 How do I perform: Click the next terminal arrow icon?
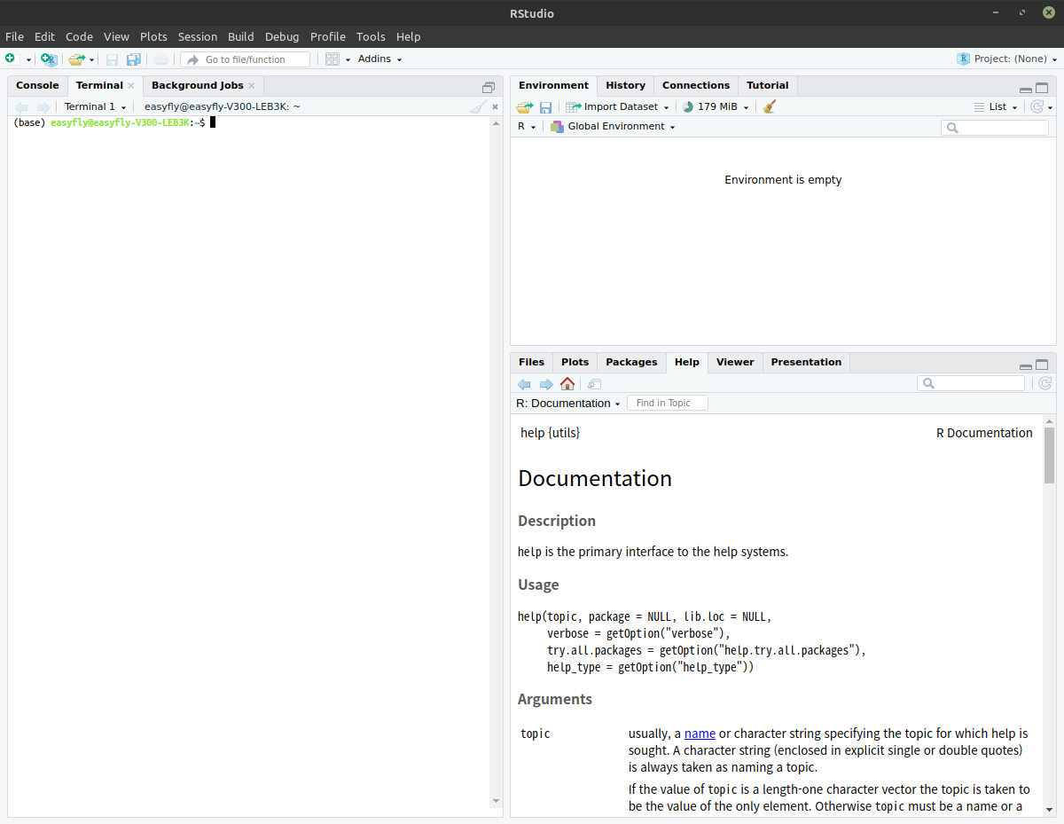click(x=43, y=107)
